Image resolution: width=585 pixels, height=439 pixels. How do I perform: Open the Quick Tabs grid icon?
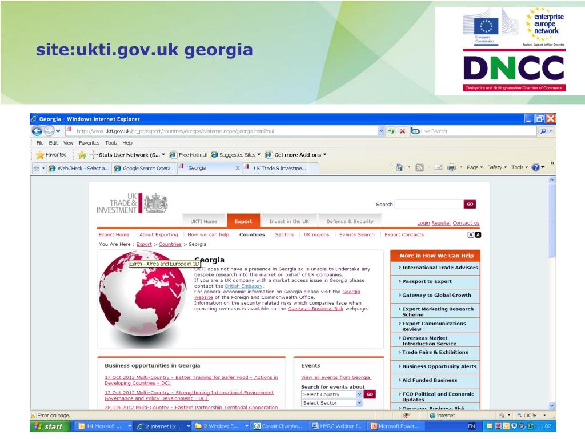(x=37, y=169)
